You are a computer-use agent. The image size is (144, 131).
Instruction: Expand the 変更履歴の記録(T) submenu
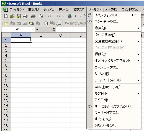click(x=138, y=41)
